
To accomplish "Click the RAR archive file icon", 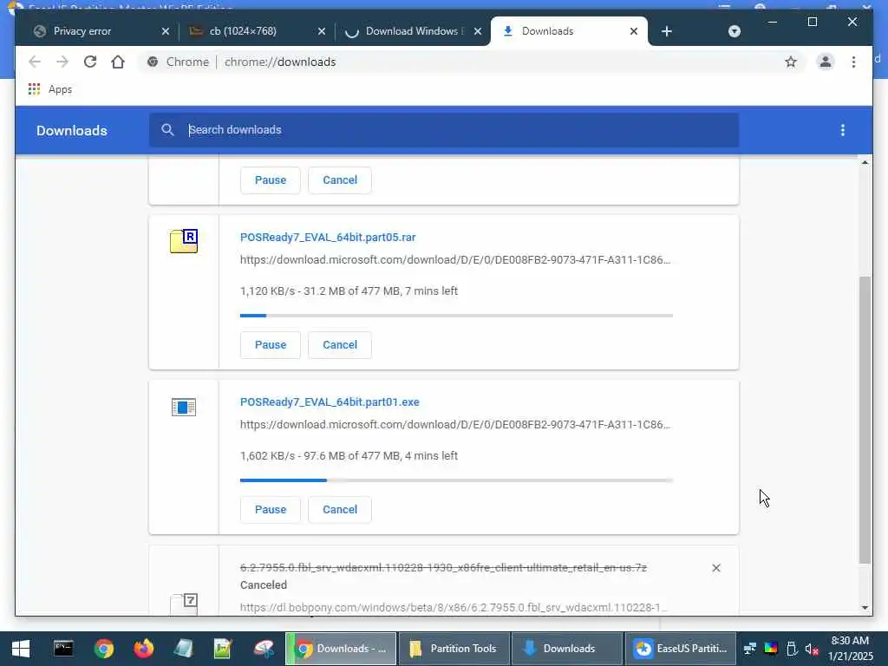I will [184, 241].
